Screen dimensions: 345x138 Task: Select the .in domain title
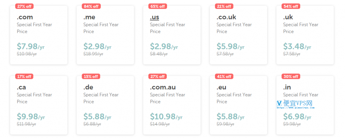287,87
